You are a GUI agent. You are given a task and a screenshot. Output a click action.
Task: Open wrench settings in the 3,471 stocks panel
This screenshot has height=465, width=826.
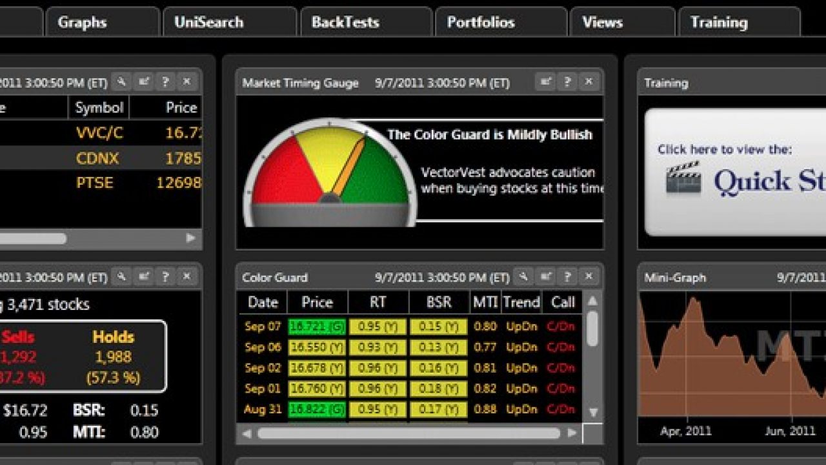tap(121, 276)
